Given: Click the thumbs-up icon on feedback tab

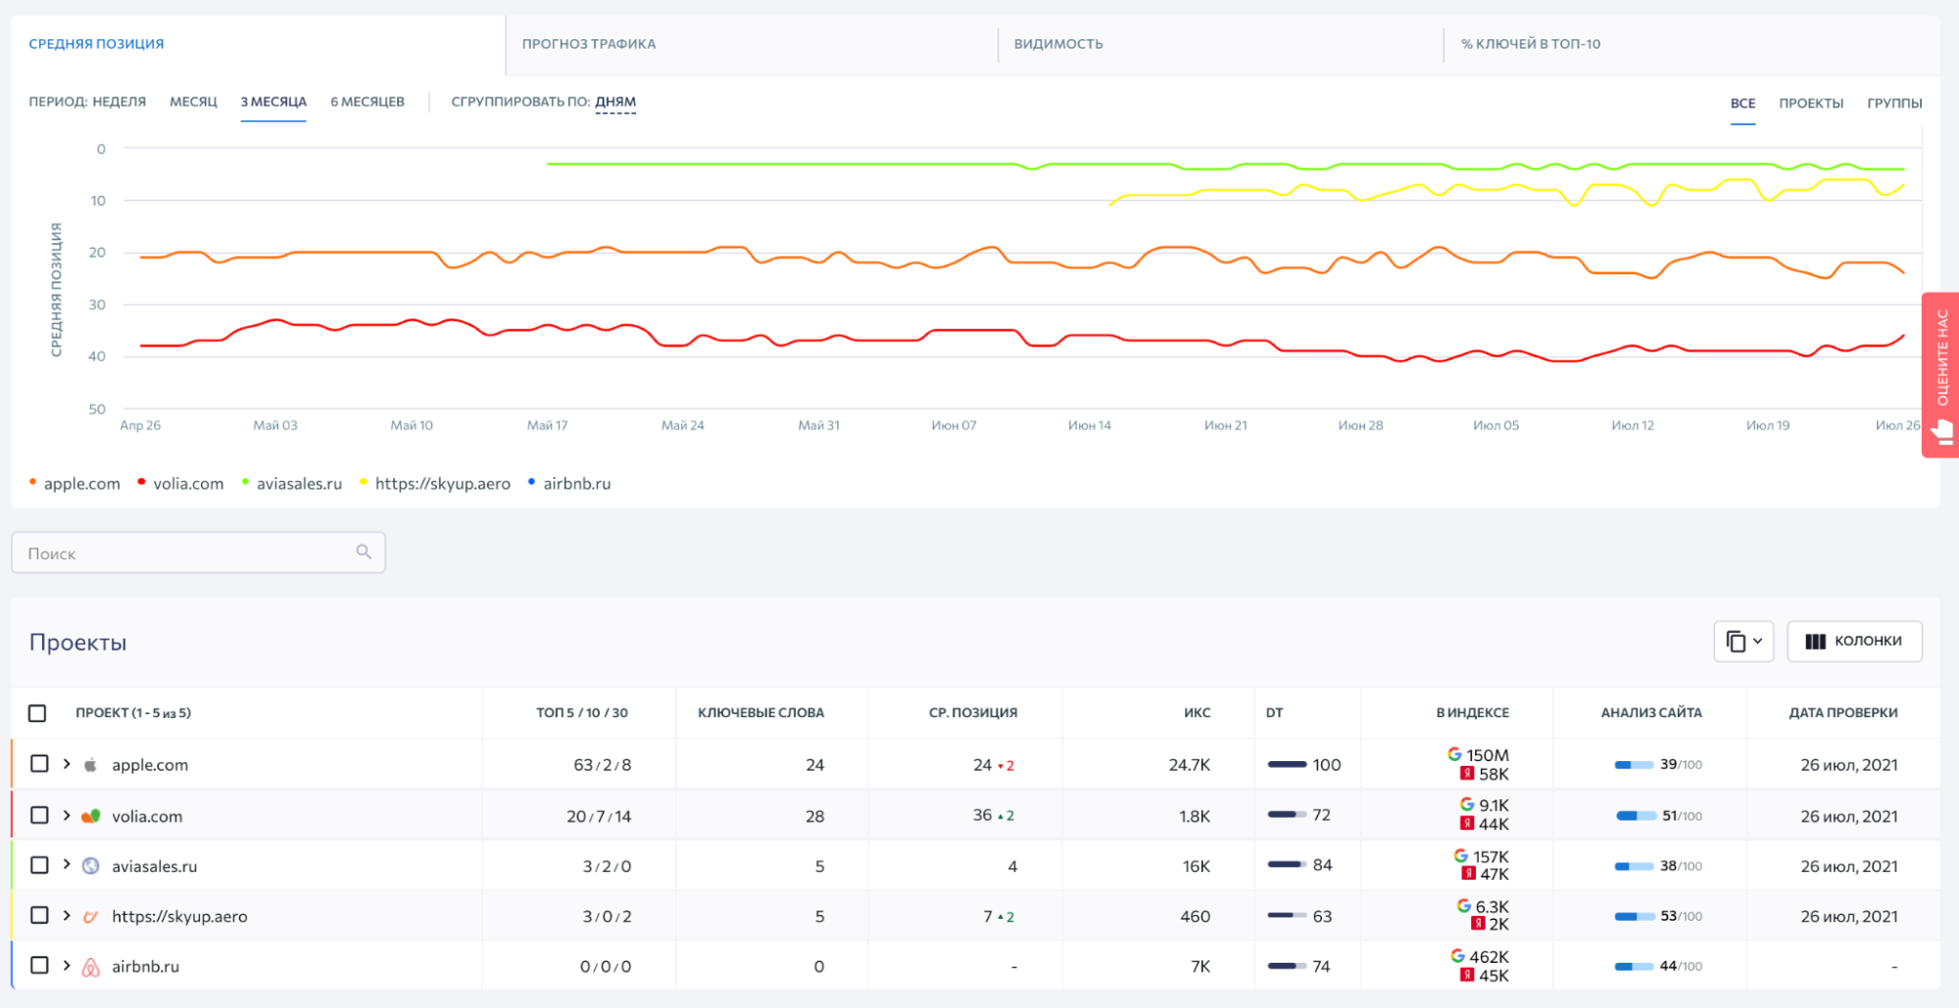Looking at the screenshot, I should point(1941,432).
